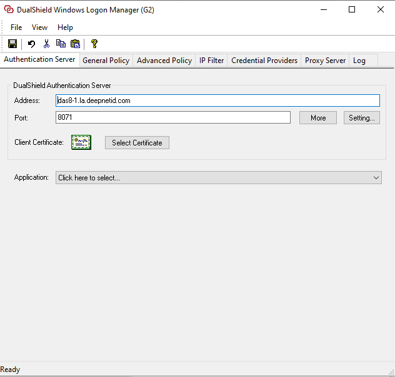
Task: Click the Address input field
Action: tap(217, 100)
